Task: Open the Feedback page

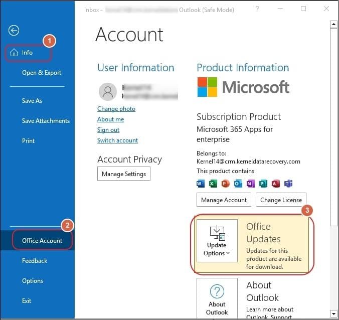Action: click(x=35, y=260)
